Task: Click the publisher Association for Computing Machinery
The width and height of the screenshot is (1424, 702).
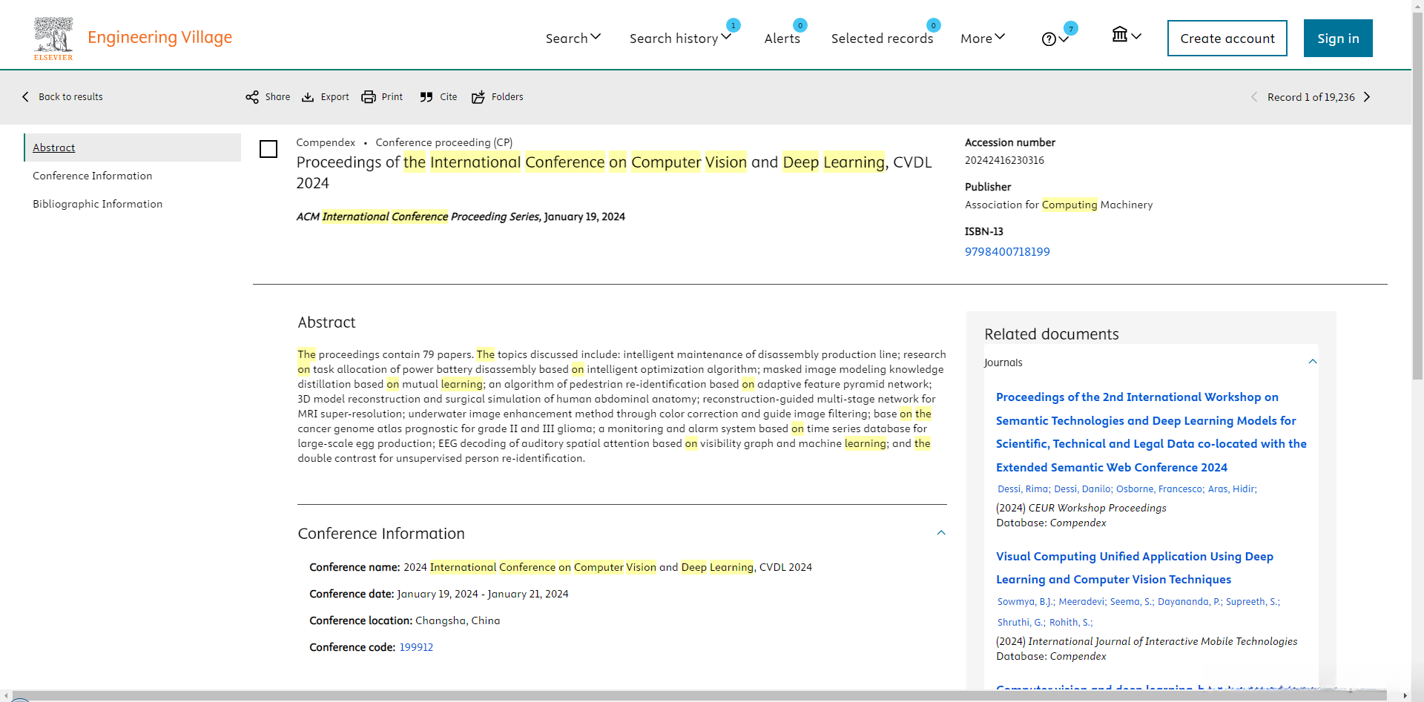Action: point(1059,205)
